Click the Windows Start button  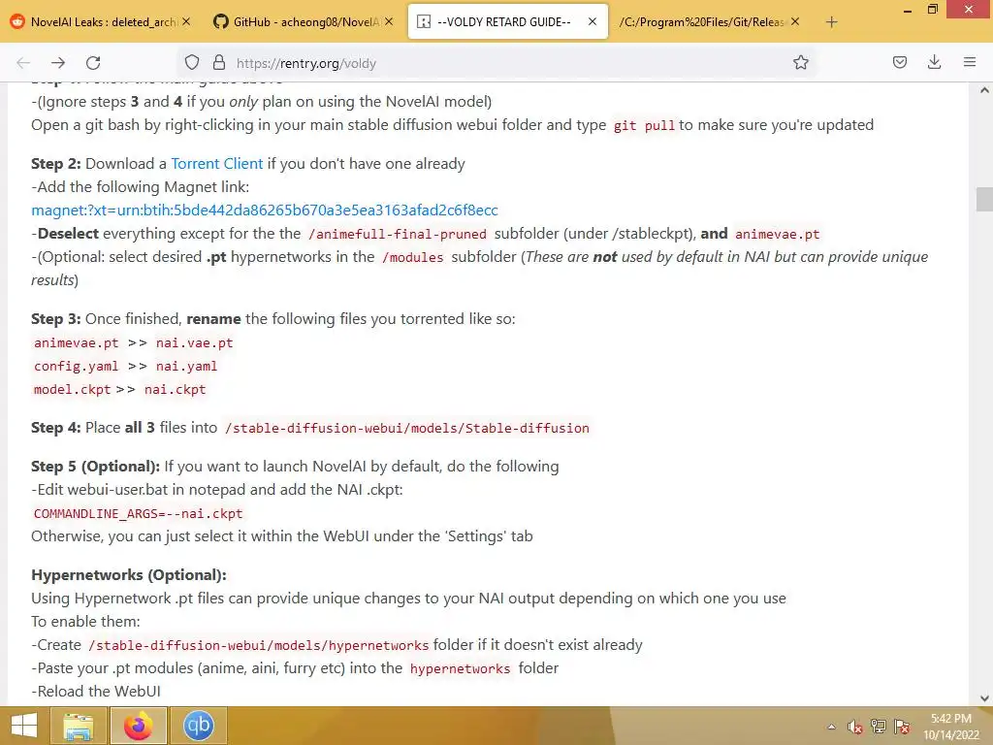[x=24, y=726]
